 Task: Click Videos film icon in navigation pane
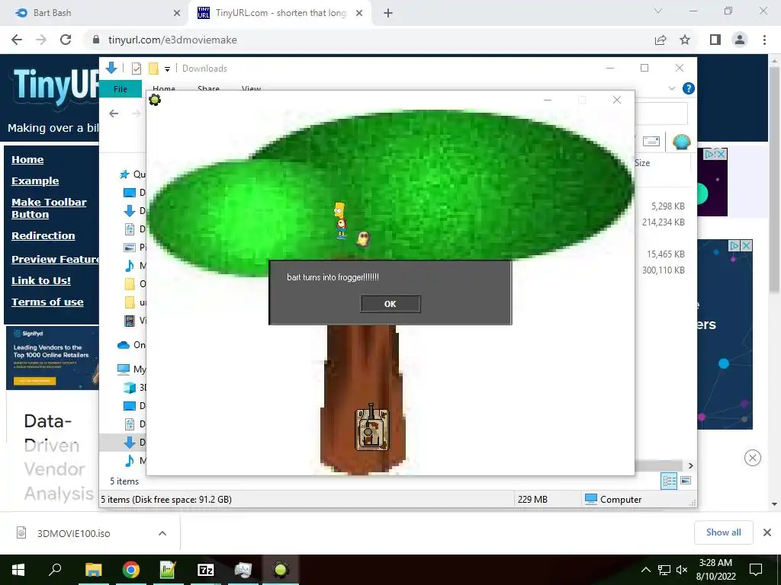click(x=130, y=321)
